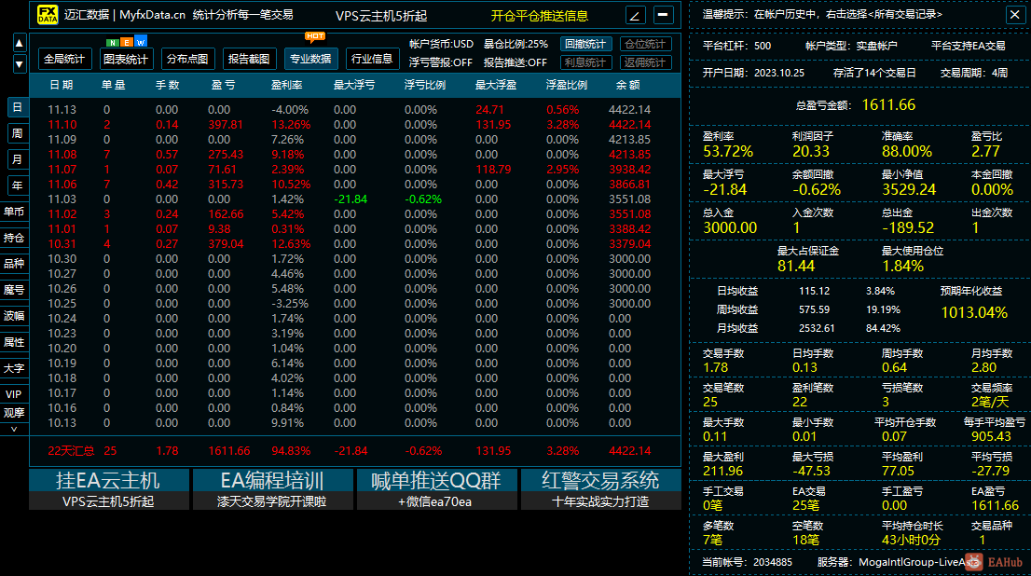This screenshot has width=1031, height=576.
Task: Click the down arrow on left sidebar
Action: tap(19, 63)
